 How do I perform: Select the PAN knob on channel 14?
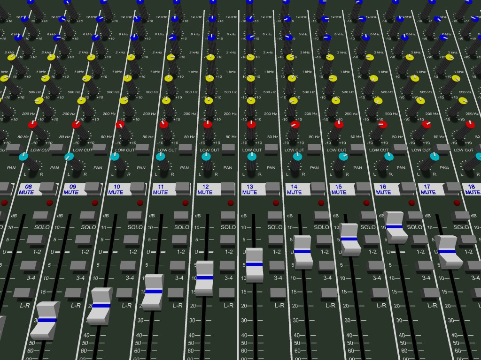pos(298,156)
